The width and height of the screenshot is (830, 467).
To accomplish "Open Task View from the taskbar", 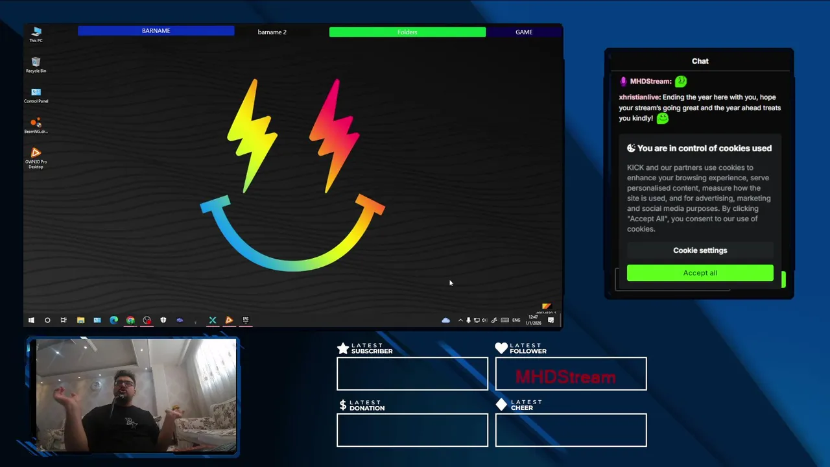I will pos(64,320).
